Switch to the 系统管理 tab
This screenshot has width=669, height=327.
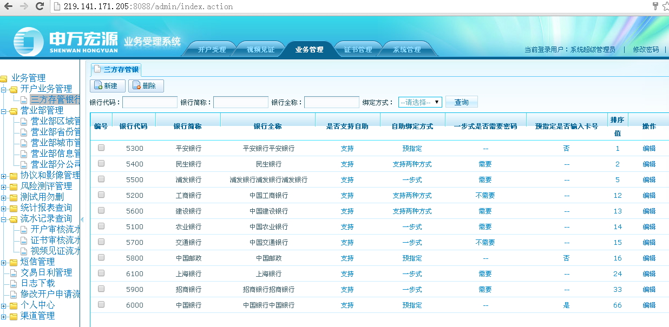pos(406,49)
